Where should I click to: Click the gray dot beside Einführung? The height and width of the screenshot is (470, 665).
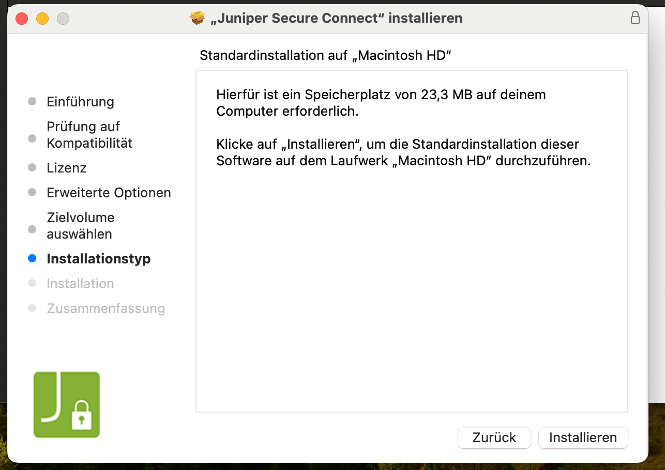32,102
